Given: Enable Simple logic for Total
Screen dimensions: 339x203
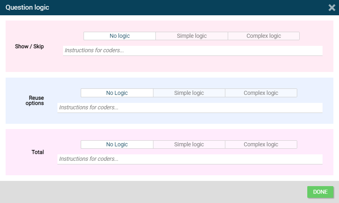Looking at the screenshot, I should click(189, 145).
